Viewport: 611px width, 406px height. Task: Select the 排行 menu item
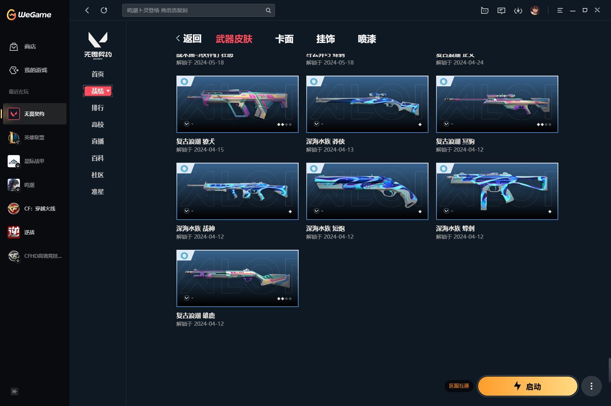pos(98,108)
